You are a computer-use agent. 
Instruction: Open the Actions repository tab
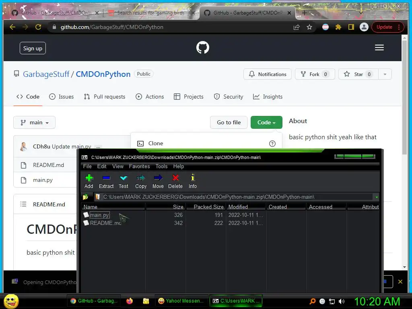coord(150,97)
